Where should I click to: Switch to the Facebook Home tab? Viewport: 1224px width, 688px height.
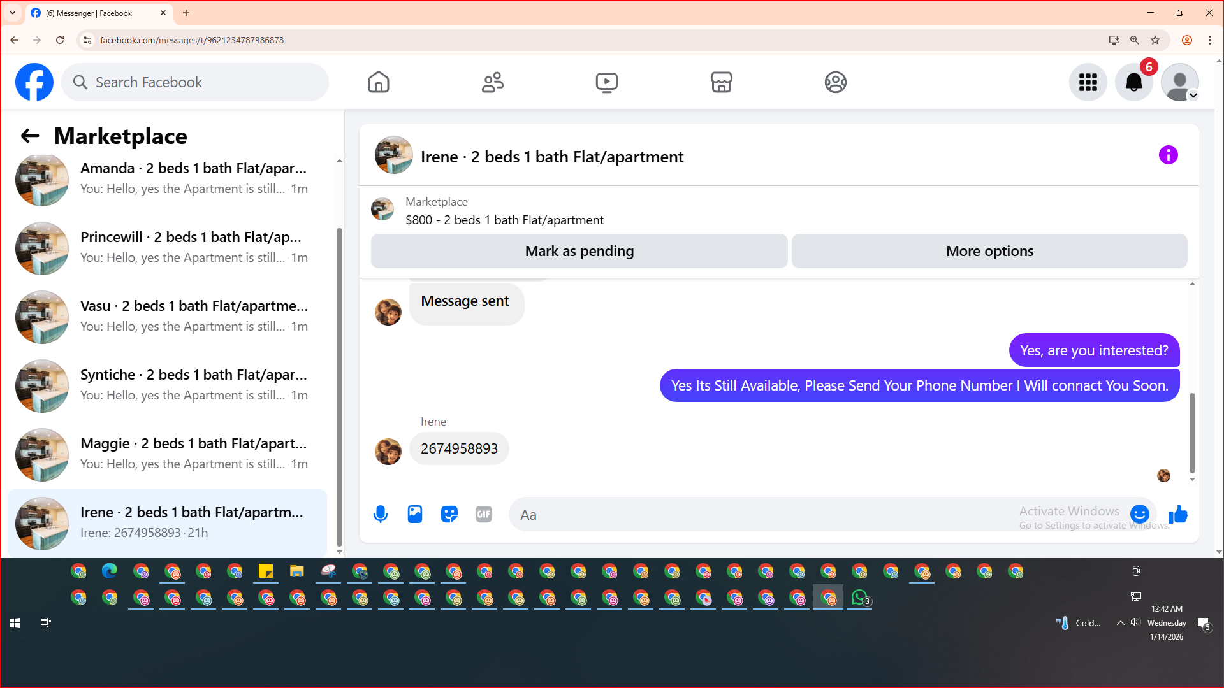coord(378,82)
